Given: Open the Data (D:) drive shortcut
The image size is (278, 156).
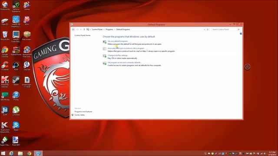Looking at the screenshot, I should point(5,21).
